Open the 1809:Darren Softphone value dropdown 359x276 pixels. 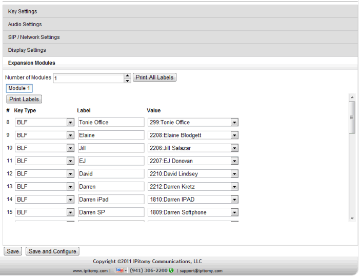point(193,212)
